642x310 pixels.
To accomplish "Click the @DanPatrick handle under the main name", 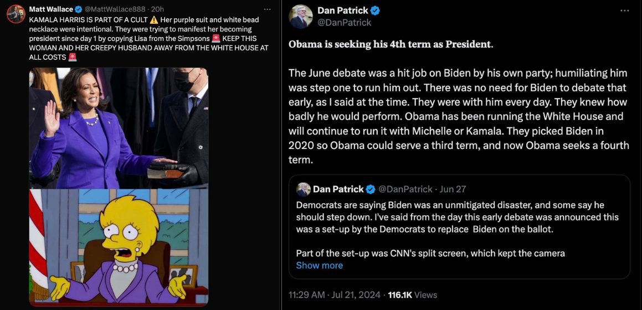I will (x=344, y=23).
